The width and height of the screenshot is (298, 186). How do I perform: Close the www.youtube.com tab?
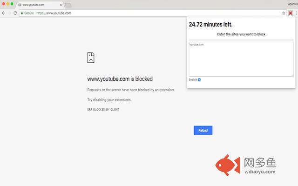tap(61, 5)
